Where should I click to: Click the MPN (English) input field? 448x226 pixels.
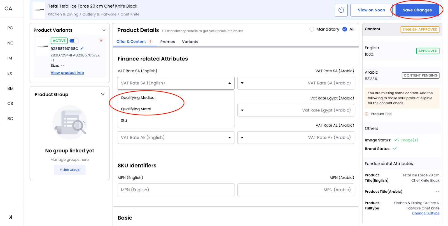(x=176, y=190)
